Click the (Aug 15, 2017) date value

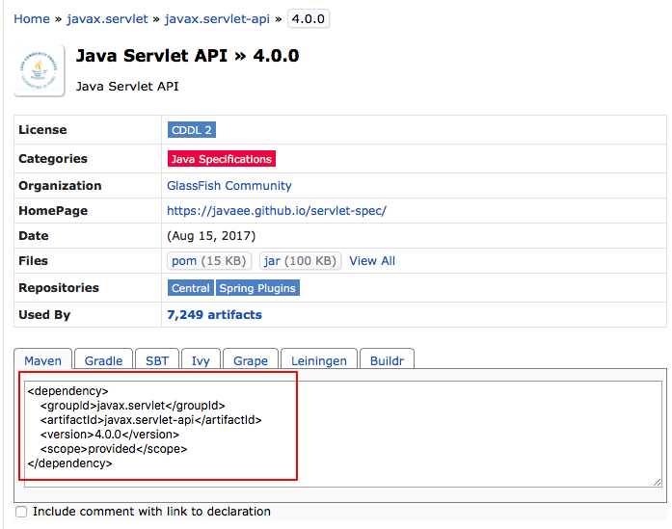[x=211, y=236]
